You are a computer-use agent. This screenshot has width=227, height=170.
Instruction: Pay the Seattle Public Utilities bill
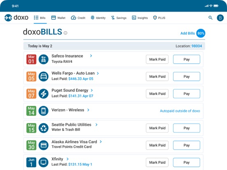click(187, 128)
